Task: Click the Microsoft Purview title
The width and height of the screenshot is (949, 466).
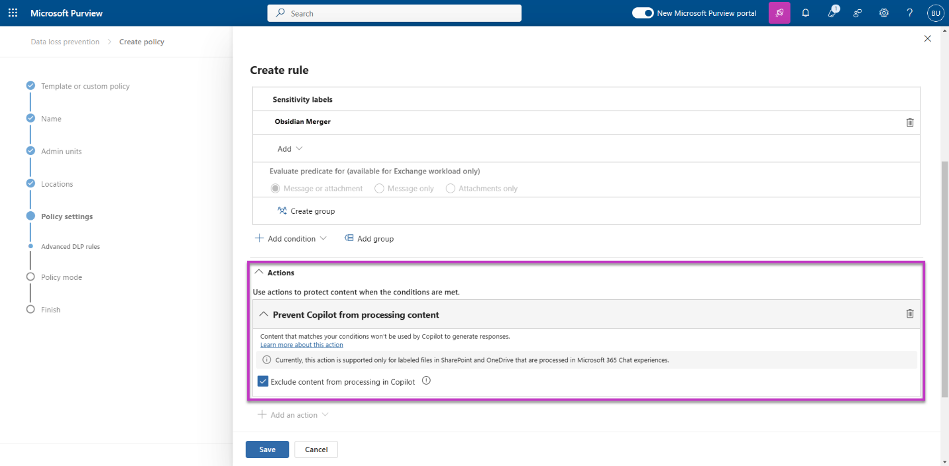Action: point(67,13)
